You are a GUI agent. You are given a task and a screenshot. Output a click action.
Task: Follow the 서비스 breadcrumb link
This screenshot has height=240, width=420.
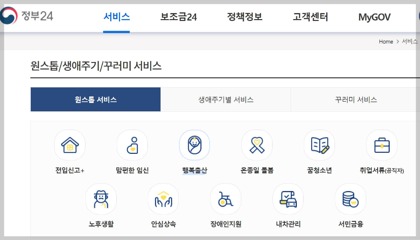click(x=410, y=41)
